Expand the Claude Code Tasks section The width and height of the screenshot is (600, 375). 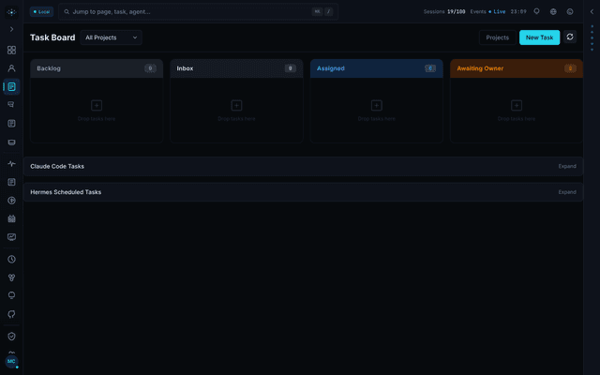click(567, 167)
